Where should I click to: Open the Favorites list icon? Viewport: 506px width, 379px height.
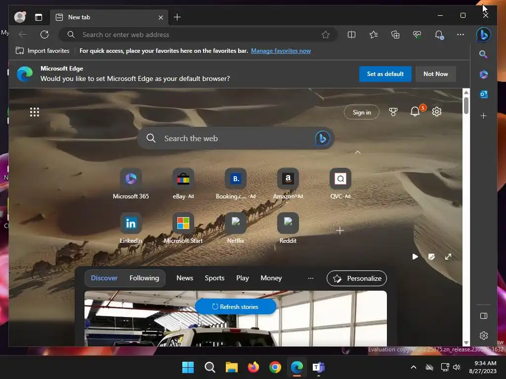[x=374, y=35]
